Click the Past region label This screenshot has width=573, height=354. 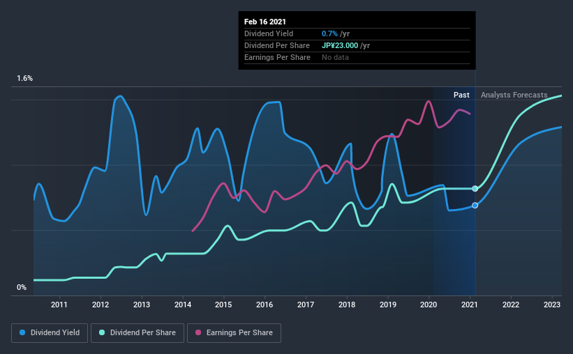[x=461, y=95]
